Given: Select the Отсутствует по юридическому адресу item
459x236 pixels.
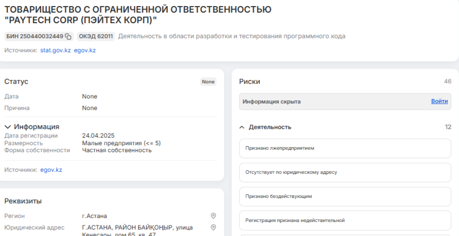Looking at the screenshot, I should [345, 172].
